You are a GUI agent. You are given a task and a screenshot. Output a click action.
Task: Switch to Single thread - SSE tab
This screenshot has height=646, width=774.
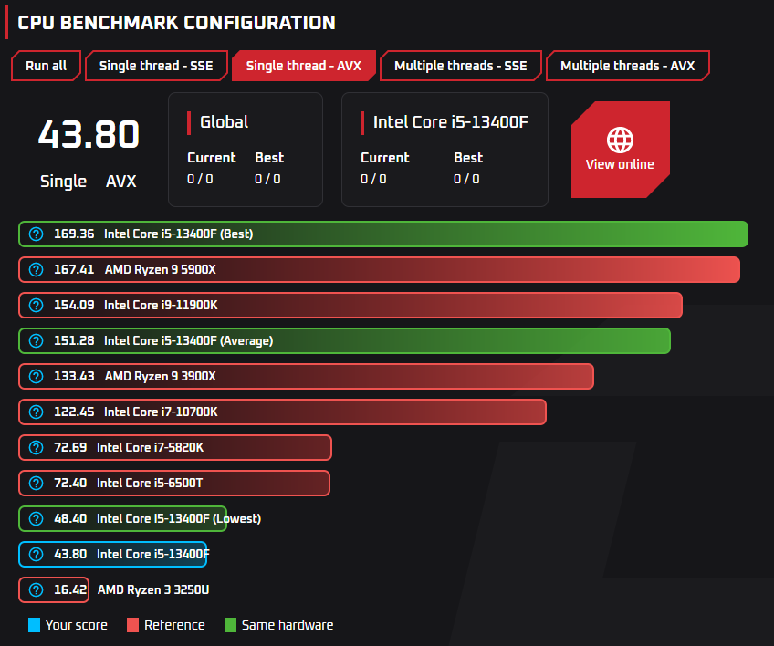pos(156,66)
